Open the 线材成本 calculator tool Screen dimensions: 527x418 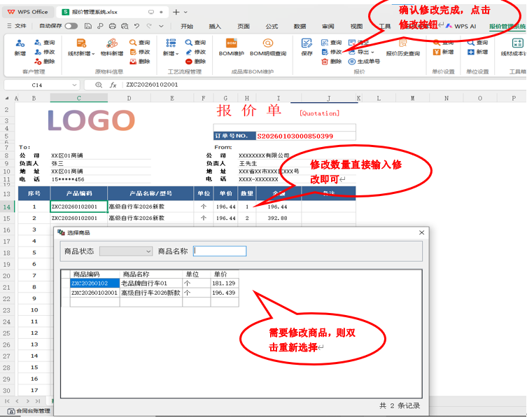[x=514, y=48]
